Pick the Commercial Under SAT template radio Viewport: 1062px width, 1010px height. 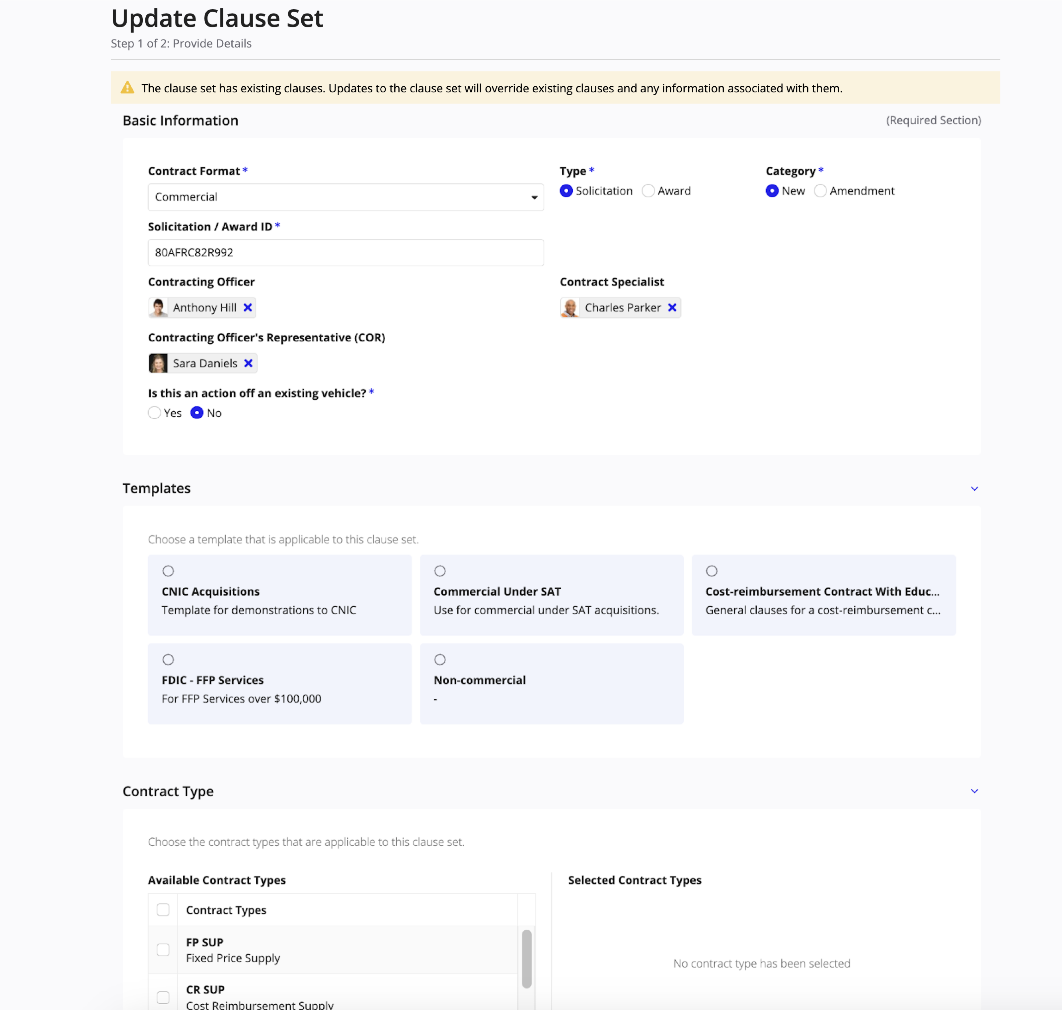(440, 571)
